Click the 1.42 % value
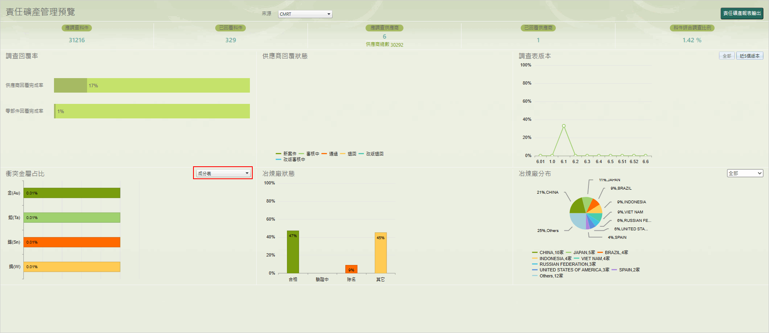 (692, 40)
